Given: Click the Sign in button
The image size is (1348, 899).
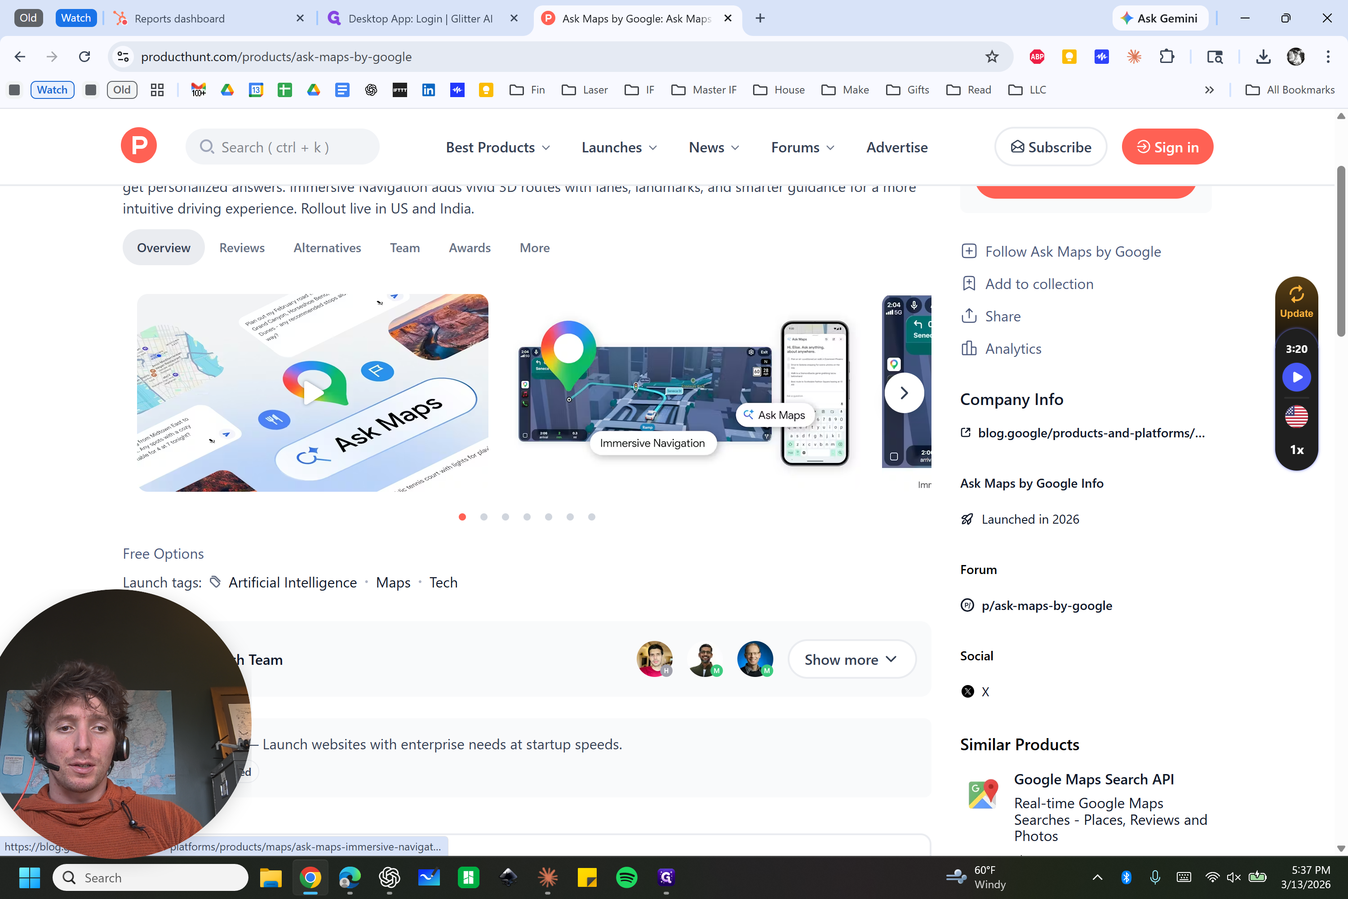Looking at the screenshot, I should [1167, 147].
